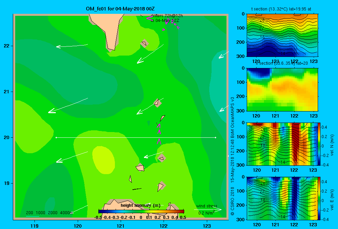Open the temperature section plot
The height and width of the screenshot is (229, 338).
tap(282, 35)
